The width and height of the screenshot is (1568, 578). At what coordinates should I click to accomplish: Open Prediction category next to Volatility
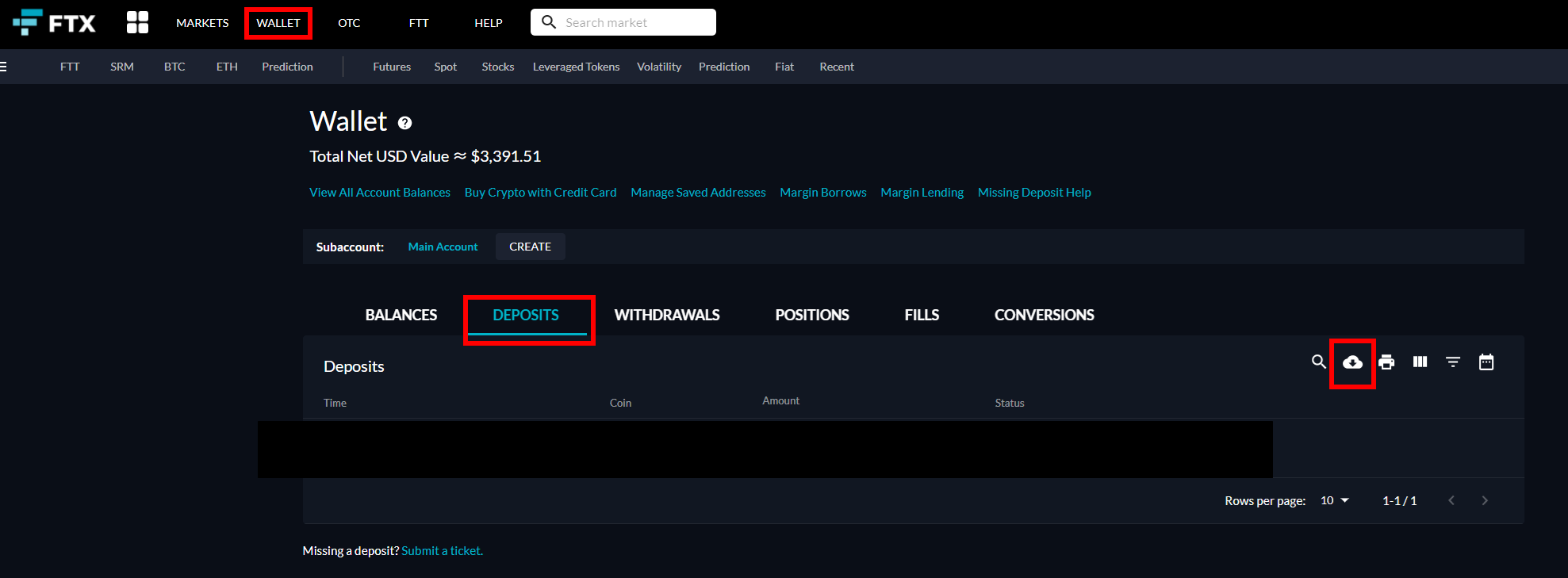coord(724,67)
